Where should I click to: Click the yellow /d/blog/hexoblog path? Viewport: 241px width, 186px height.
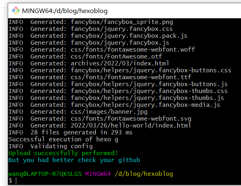[144, 174]
